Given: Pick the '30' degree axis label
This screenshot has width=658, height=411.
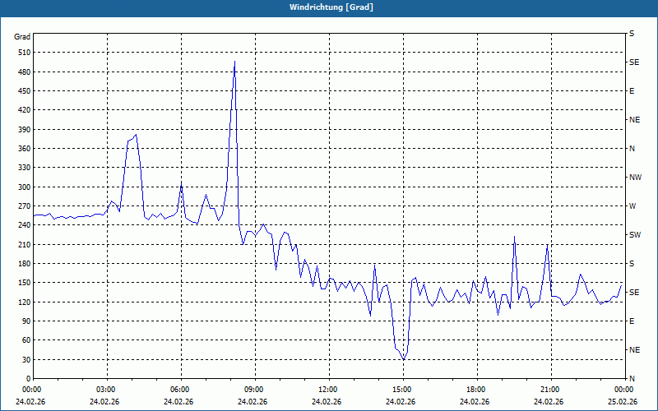Looking at the screenshot, I should (x=26, y=359).
